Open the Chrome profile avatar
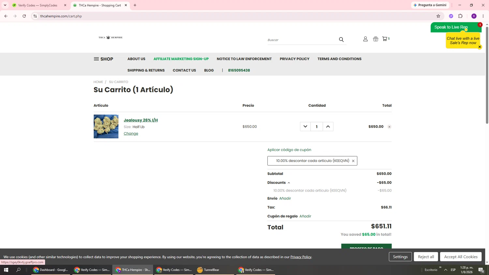 pos(474,16)
